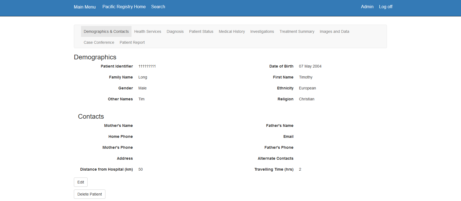Screen dimensions: 461x201
Task: Click the Delete Patient button
Action: [90, 194]
